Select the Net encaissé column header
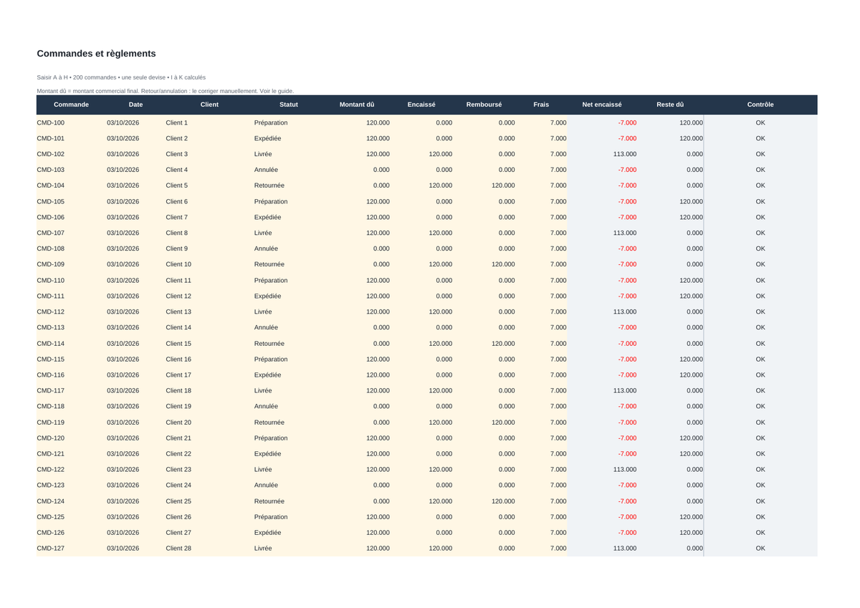Screen dimensions: 860x608 click(602, 105)
